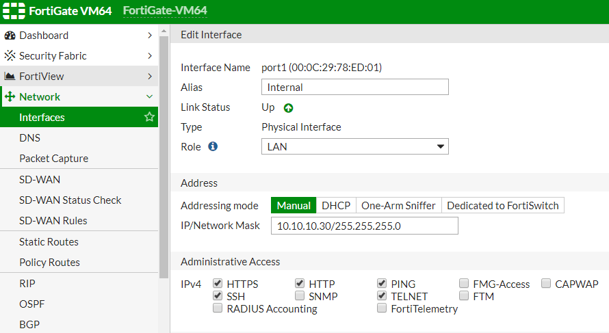Image resolution: width=609 pixels, height=333 pixels.
Task: Click the Security Fabric icon in sidebar
Action: (10, 55)
